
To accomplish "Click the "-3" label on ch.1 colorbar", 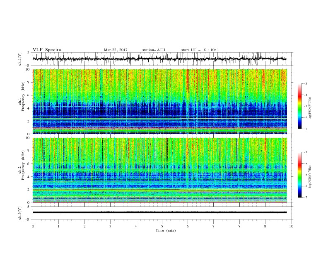I will pyautogui.click(x=306, y=83).
